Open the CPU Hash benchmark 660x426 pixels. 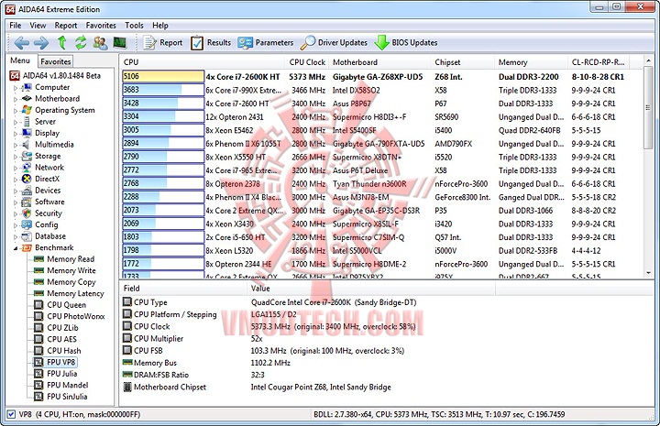click(64, 350)
